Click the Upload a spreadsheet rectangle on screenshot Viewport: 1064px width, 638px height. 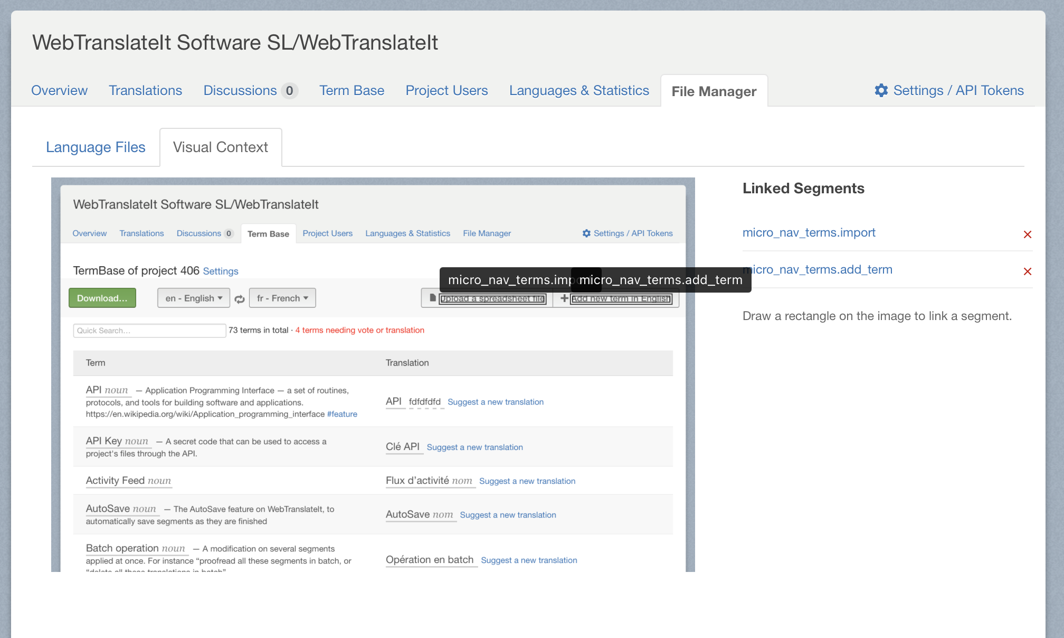(492, 299)
